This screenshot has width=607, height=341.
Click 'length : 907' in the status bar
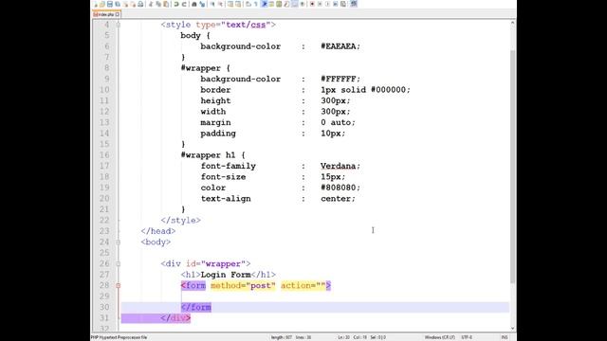coord(282,337)
